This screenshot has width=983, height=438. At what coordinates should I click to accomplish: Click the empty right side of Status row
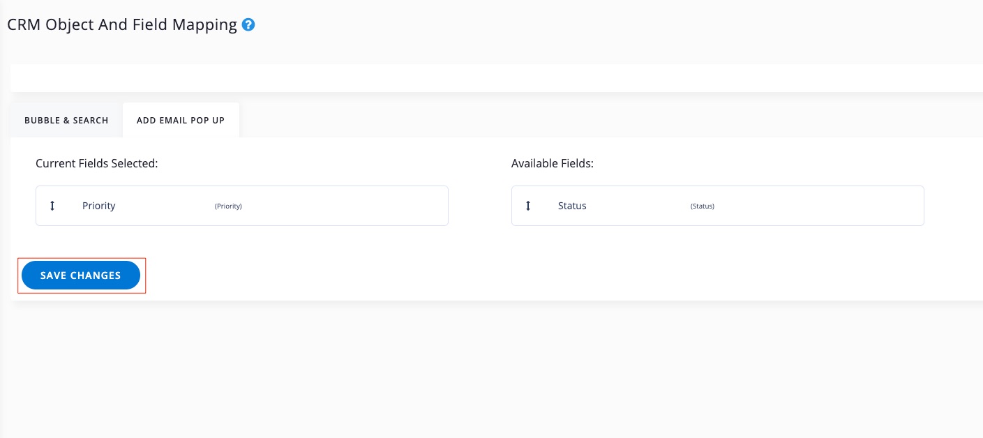pyautogui.click(x=837, y=206)
